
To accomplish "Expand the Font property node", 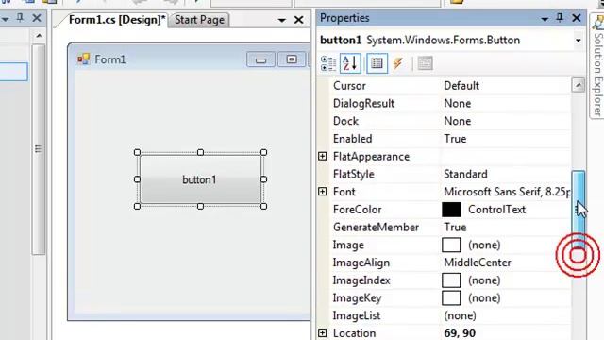I will 323,192.
